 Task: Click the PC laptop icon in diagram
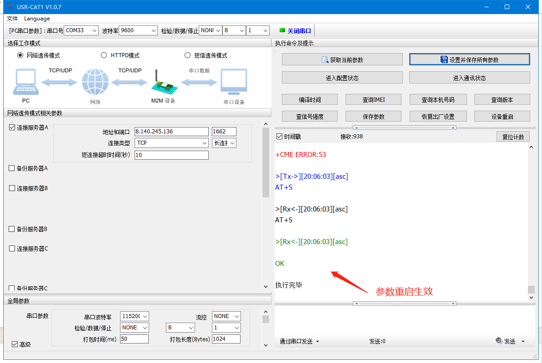coord(25,82)
